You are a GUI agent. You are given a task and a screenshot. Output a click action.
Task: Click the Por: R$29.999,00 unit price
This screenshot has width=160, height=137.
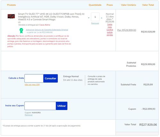[127, 30]
